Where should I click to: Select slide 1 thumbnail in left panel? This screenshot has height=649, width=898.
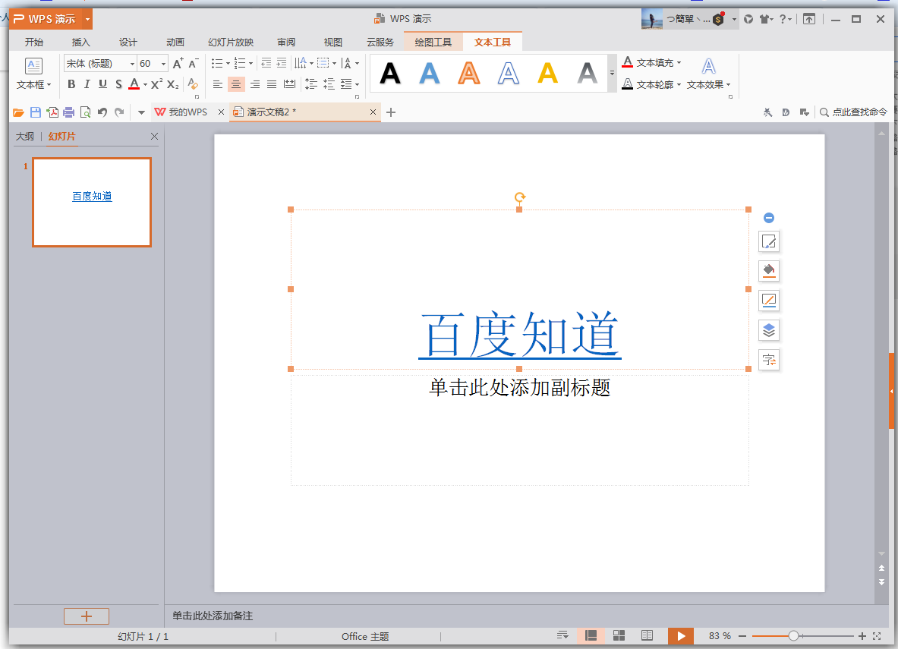[91, 202]
